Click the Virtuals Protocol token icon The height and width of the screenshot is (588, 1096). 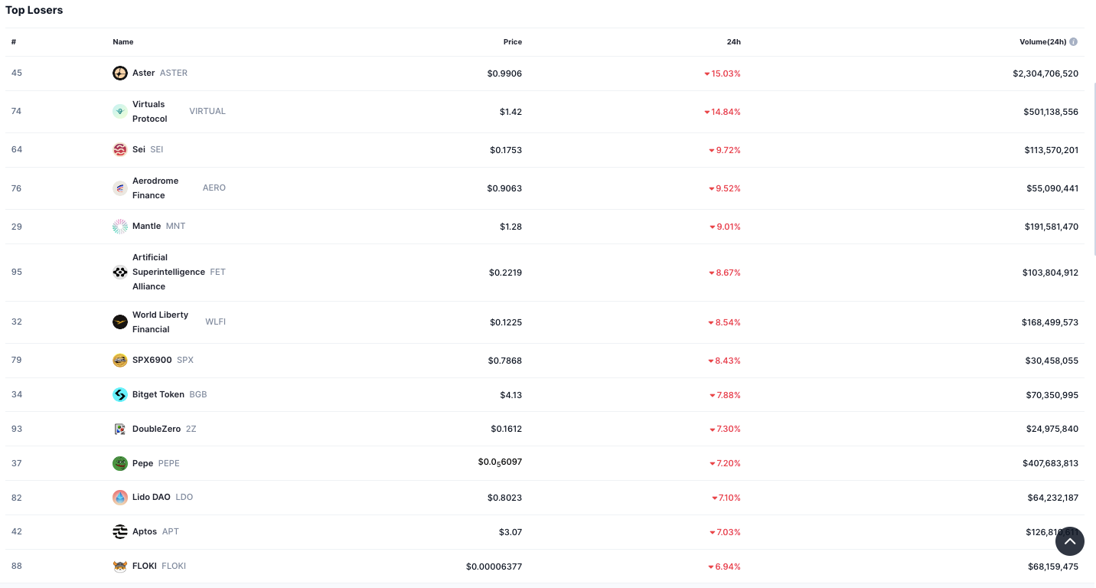point(119,111)
